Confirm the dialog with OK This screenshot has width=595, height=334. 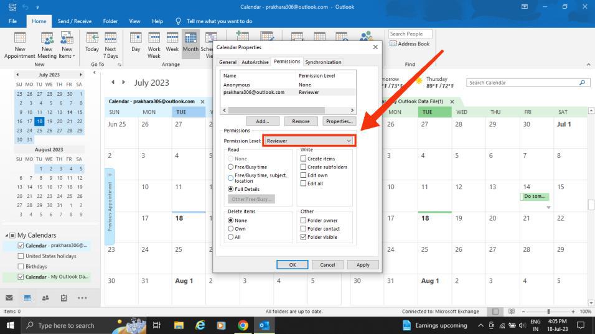coord(292,264)
